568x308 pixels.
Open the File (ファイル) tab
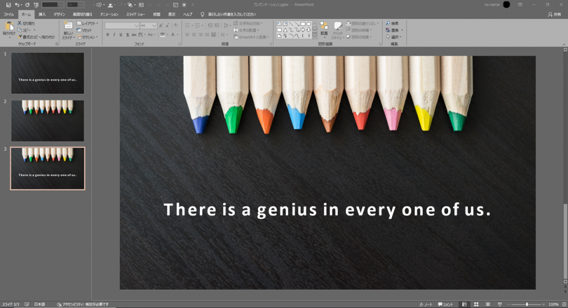[9, 14]
